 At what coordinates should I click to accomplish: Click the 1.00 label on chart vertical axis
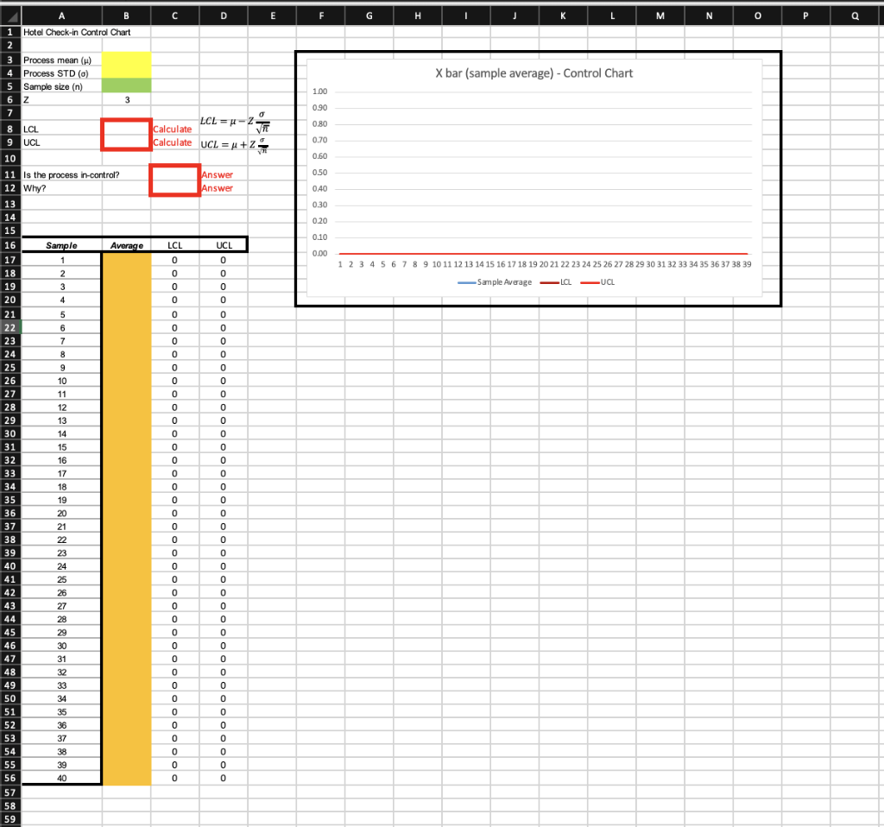tap(319, 92)
